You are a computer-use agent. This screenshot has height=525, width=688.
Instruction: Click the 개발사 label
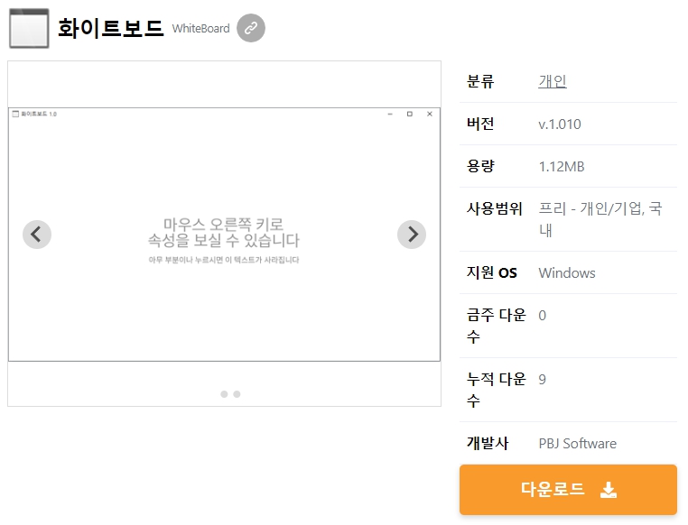(x=488, y=443)
